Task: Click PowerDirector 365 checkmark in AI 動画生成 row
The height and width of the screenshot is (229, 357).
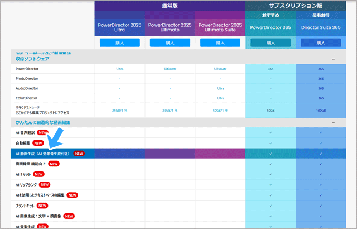Action: coord(271,154)
